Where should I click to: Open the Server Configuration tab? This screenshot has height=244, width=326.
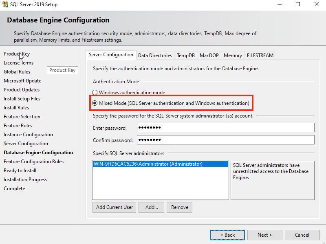pos(111,55)
